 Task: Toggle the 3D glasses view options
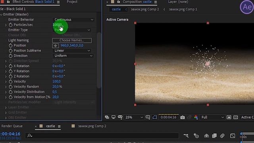point(120,117)
